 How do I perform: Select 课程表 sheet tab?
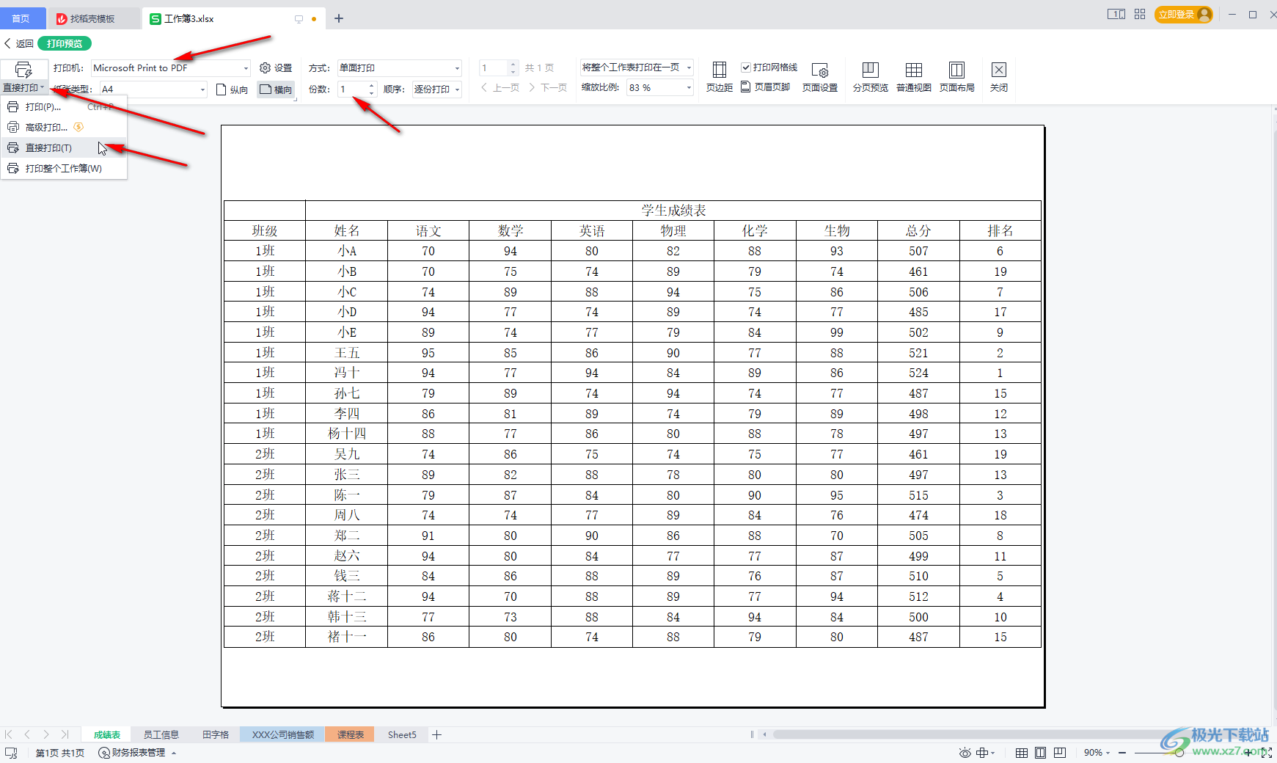[x=350, y=735]
